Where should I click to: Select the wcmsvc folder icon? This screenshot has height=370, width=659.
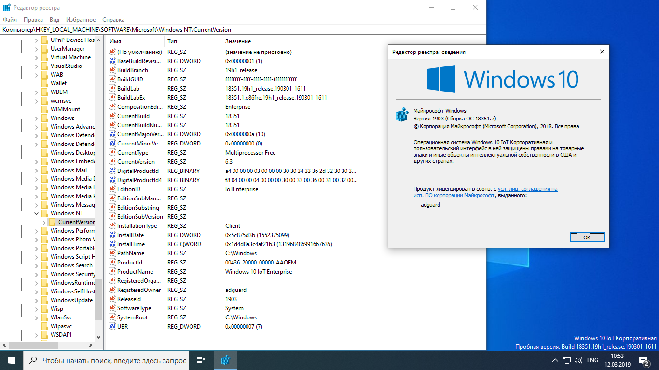[45, 101]
